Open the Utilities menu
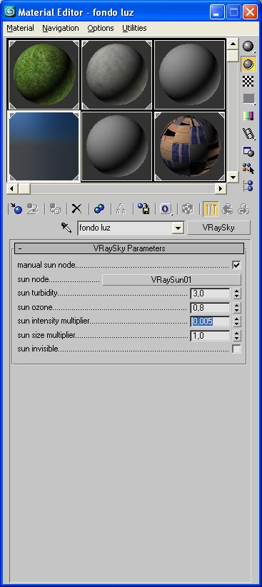 [x=134, y=28]
